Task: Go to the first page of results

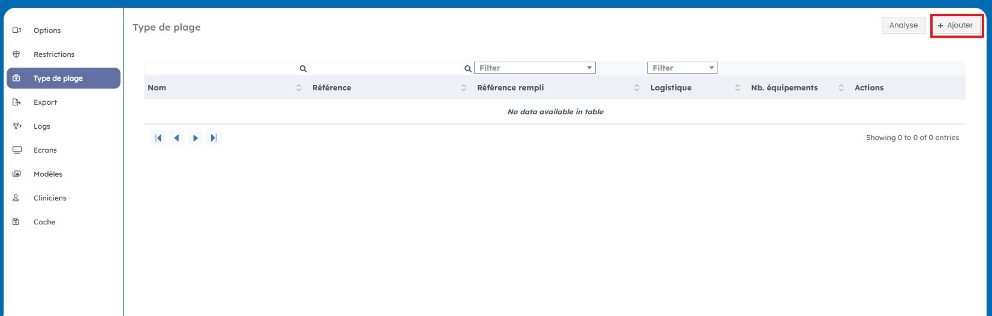Action: tap(158, 138)
